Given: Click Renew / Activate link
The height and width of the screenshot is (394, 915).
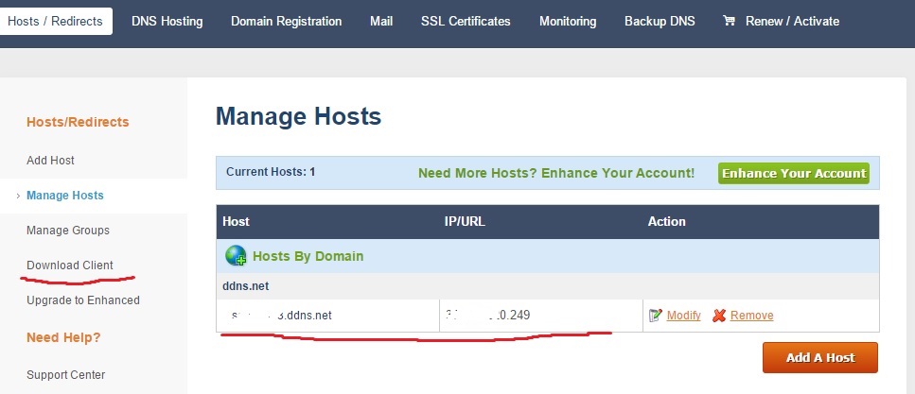Looking at the screenshot, I should pos(792,22).
